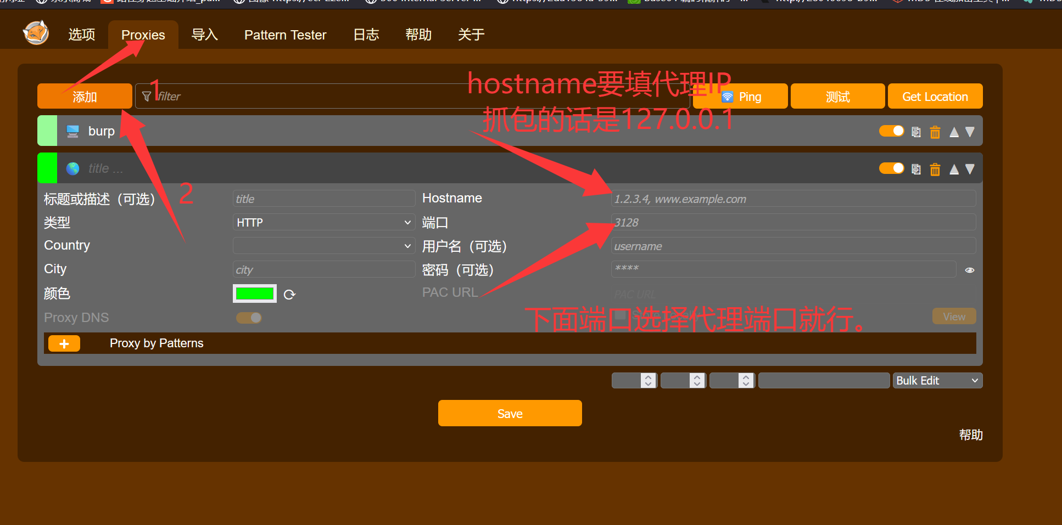Click the second bulk edit stepper
This screenshot has width=1062, height=525.
[684, 381]
